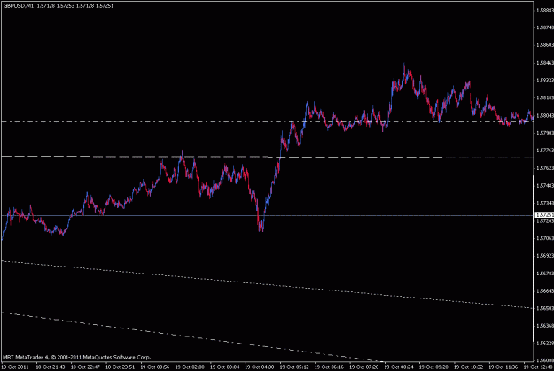The height and width of the screenshot is (371, 554).
Task: Click the 1.5804 price scale label
Action: (x=545, y=115)
